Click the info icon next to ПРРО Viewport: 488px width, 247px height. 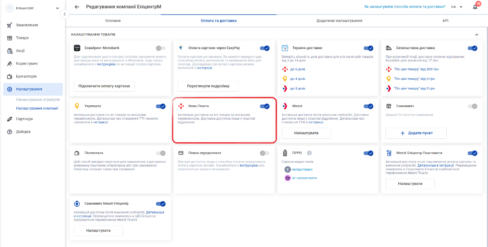click(x=309, y=153)
